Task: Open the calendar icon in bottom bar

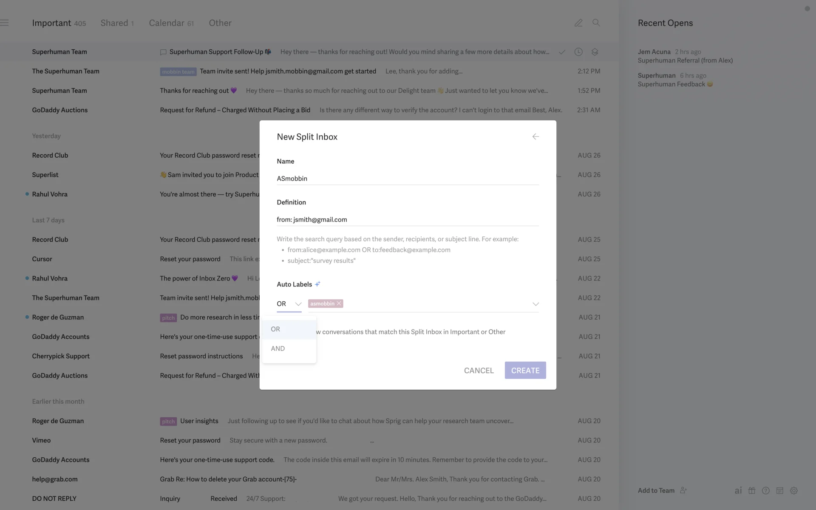Action: click(x=779, y=490)
